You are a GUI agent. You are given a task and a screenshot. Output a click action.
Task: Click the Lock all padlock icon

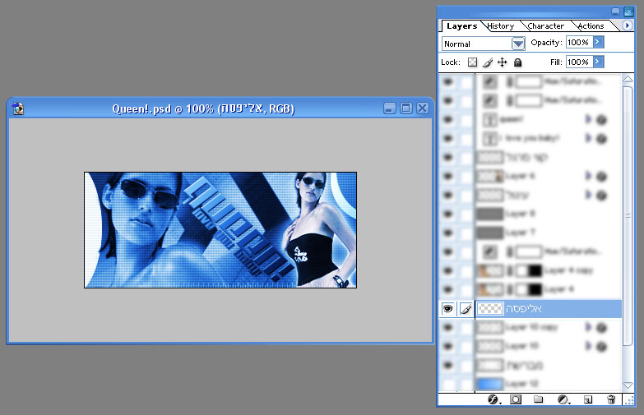pyautogui.click(x=517, y=62)
